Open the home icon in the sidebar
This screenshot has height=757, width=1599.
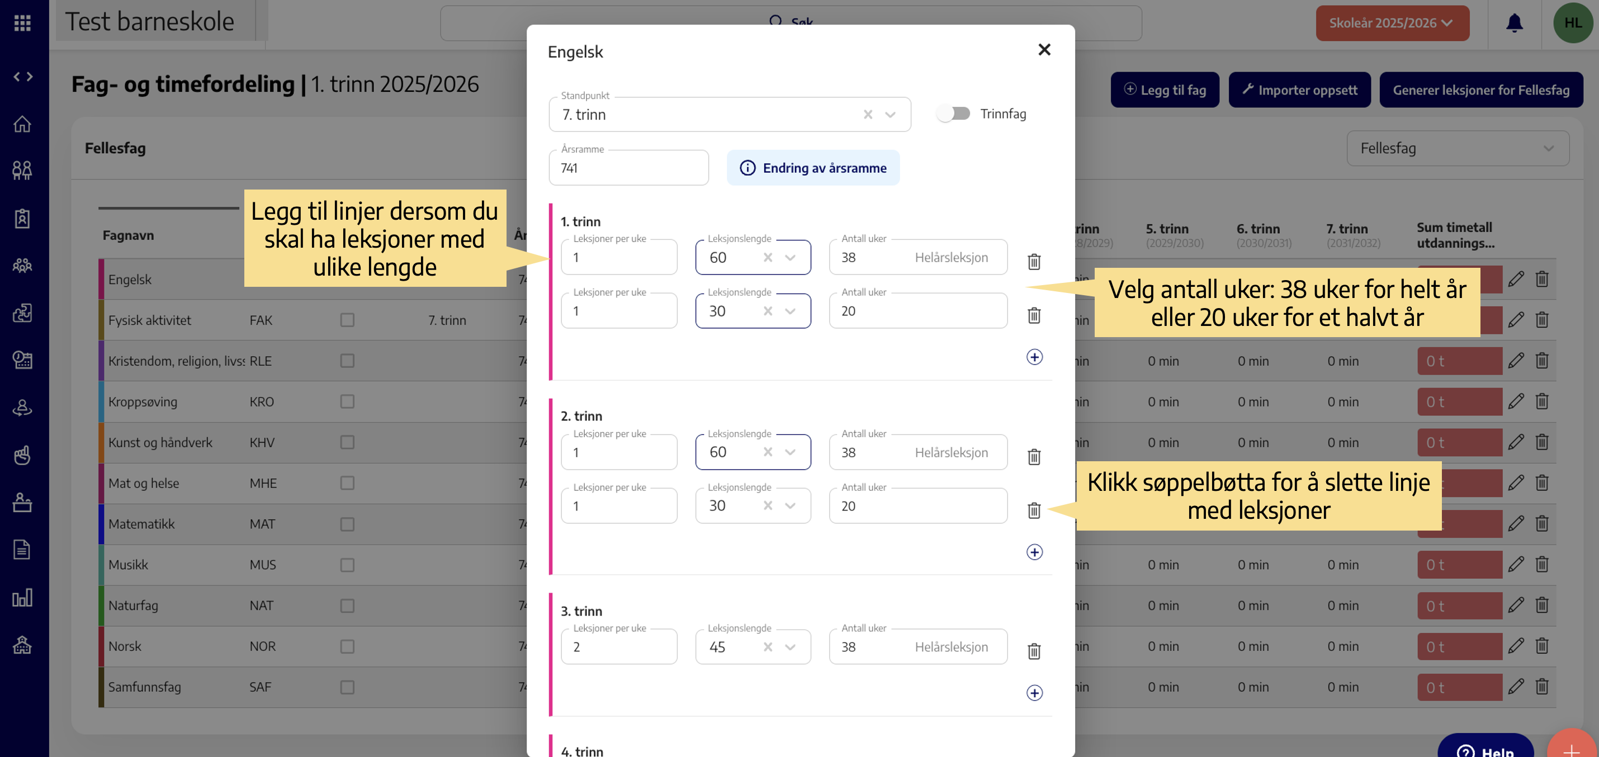[22, 125]
